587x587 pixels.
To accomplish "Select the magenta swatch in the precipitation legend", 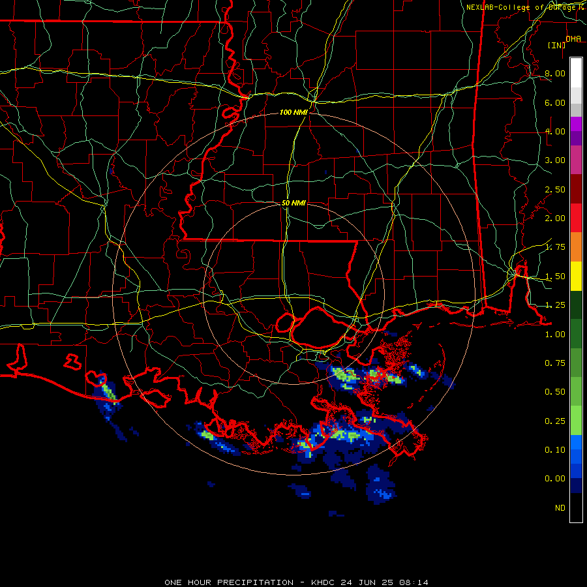I will (576, 124).
